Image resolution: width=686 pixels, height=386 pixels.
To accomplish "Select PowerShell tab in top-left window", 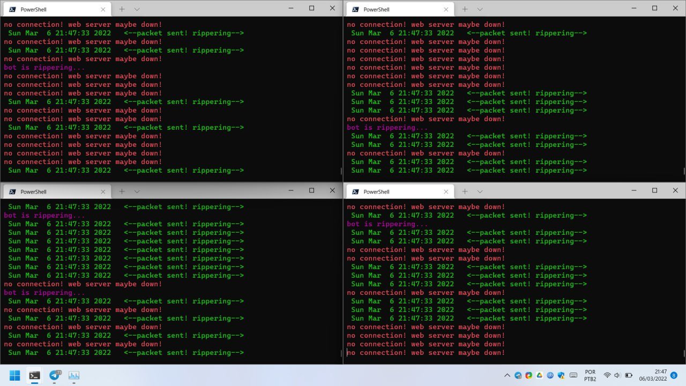I will pyautogui.click(x=51, y=9).
